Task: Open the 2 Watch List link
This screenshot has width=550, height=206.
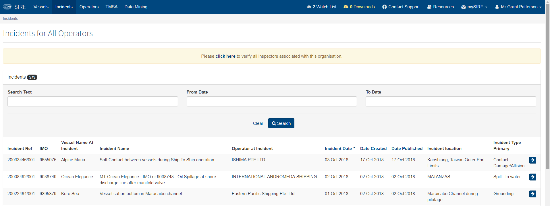Action: (x=321, y=7)
